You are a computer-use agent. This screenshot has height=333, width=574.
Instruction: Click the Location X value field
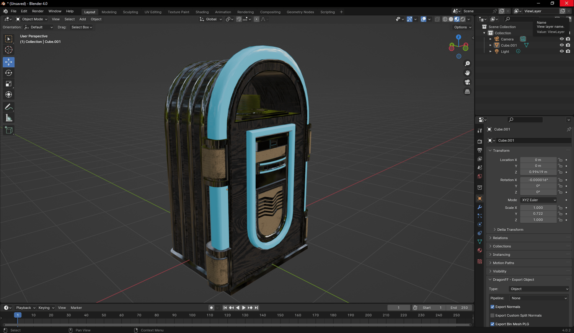coord(538,160)
